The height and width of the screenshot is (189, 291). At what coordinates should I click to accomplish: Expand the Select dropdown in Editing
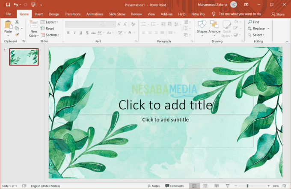click(x=256, y=35)
